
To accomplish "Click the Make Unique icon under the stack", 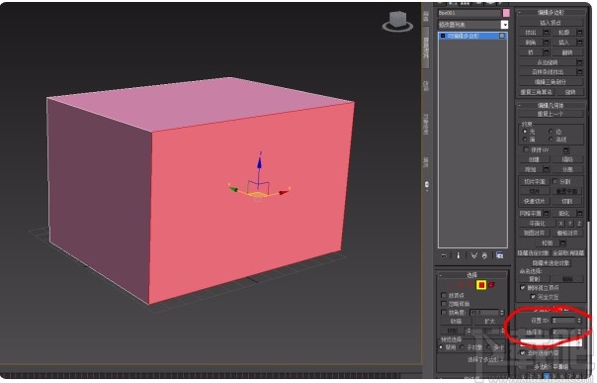I will point(474,255).
